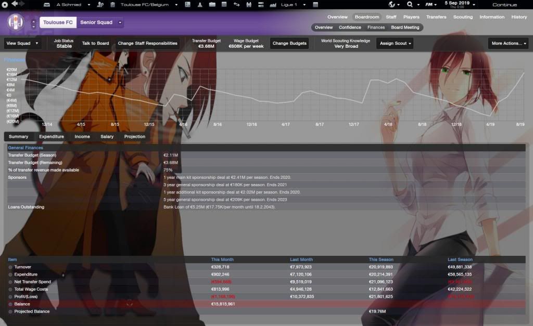Open the Staff tab
The height and width of the screenshot is (326, 533).
391,17
